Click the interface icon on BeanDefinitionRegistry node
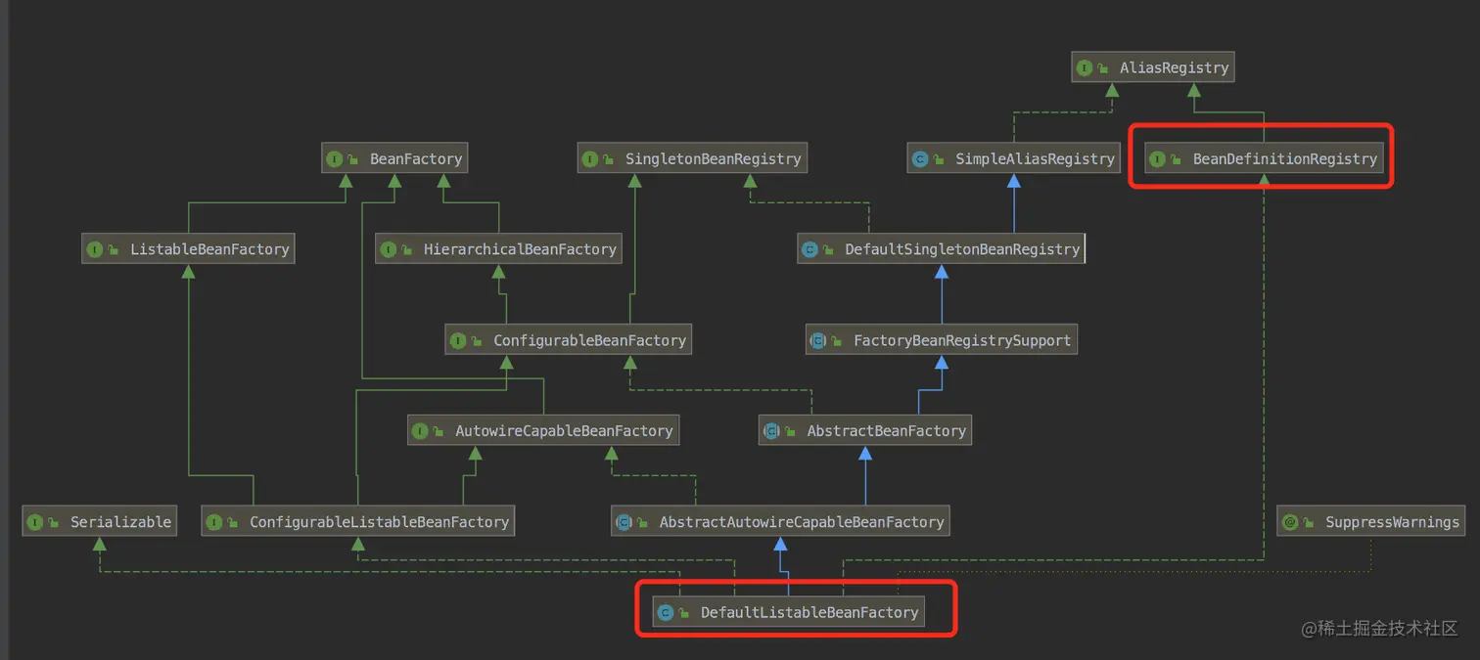The image size is (1480, 660). (1157, 159)
